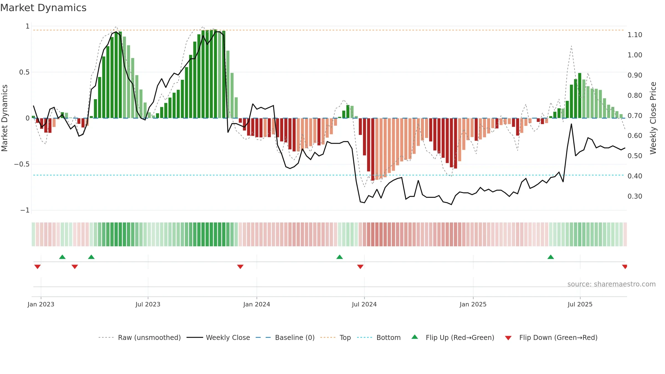Screen dimensions: 665x374
Task: Click the red flip-down marker just before Jul 2024
Action: point(360,267)
